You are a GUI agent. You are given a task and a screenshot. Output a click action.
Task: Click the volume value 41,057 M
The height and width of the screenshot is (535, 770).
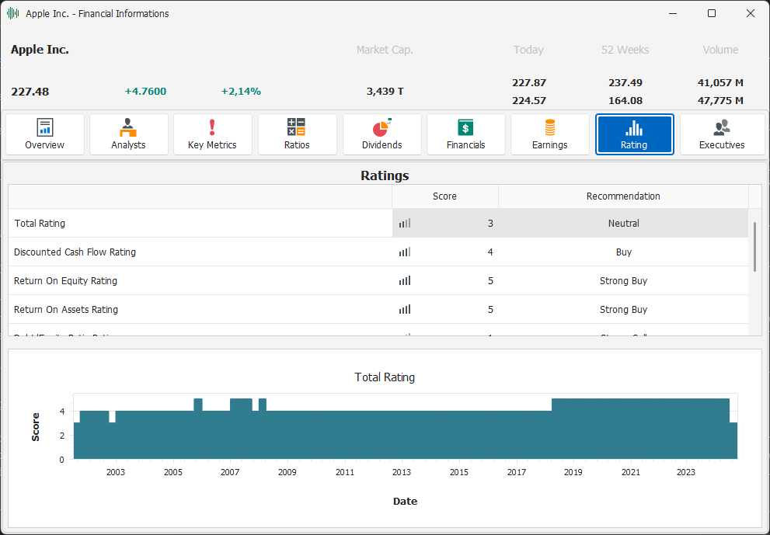(x=720, y=82)
